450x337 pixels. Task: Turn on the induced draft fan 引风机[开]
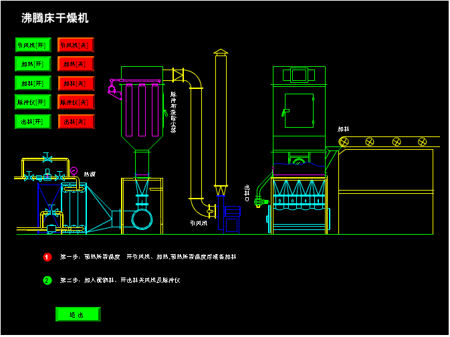33,45
